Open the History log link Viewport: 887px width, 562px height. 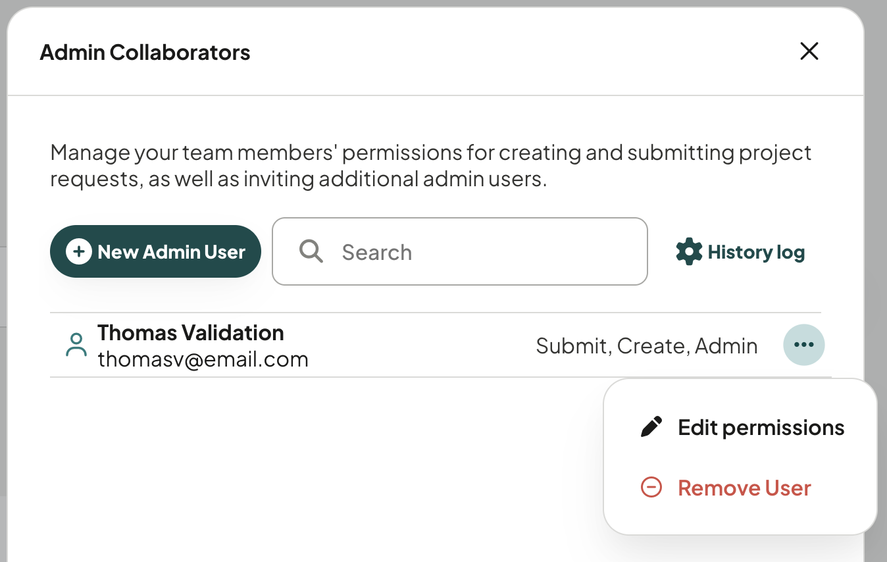click(740, 252)
